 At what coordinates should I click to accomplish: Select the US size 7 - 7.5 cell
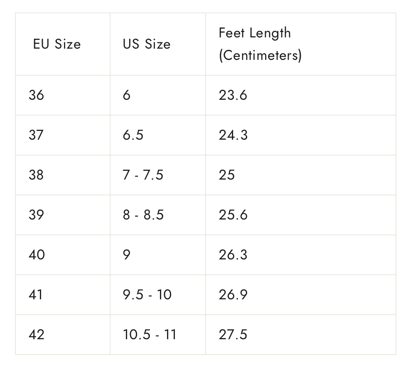pyautogui.click(x=143, y=175)
